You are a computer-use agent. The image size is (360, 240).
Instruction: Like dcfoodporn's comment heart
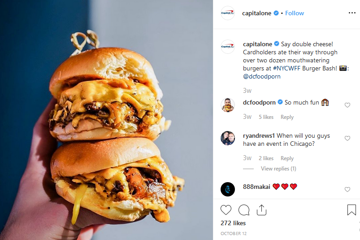tap(347, 105)
